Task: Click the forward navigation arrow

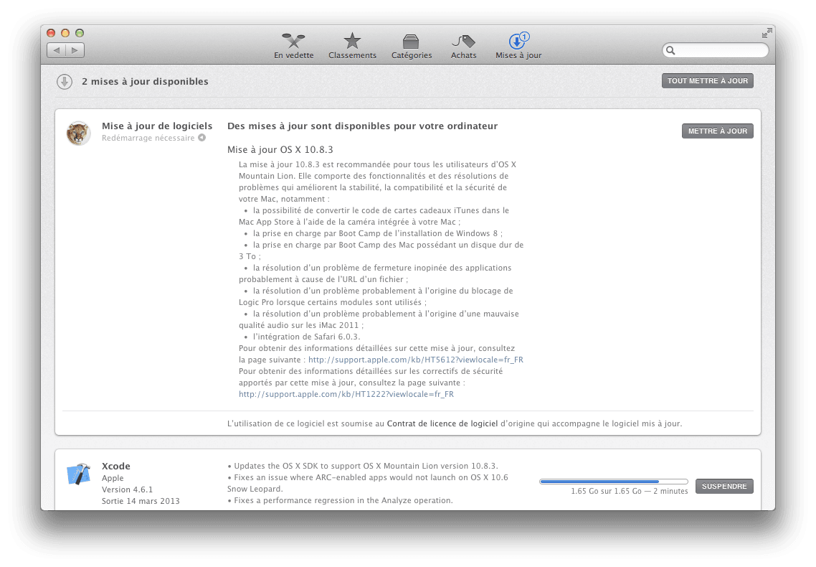Action: coord(75,50)
